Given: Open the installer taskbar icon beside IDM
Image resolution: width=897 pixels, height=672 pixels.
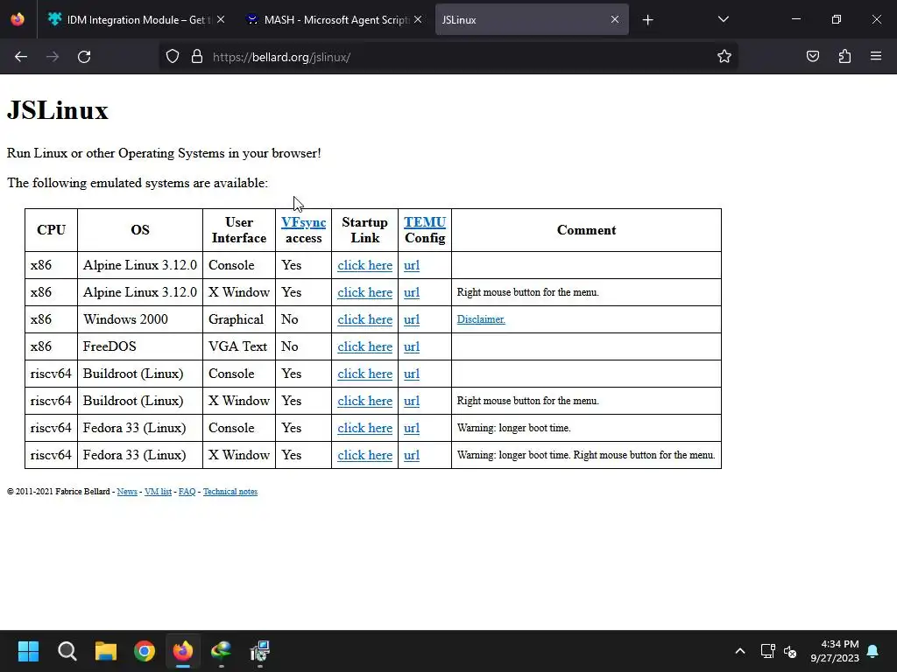Looking at the screenshot, I should [259, 651].
